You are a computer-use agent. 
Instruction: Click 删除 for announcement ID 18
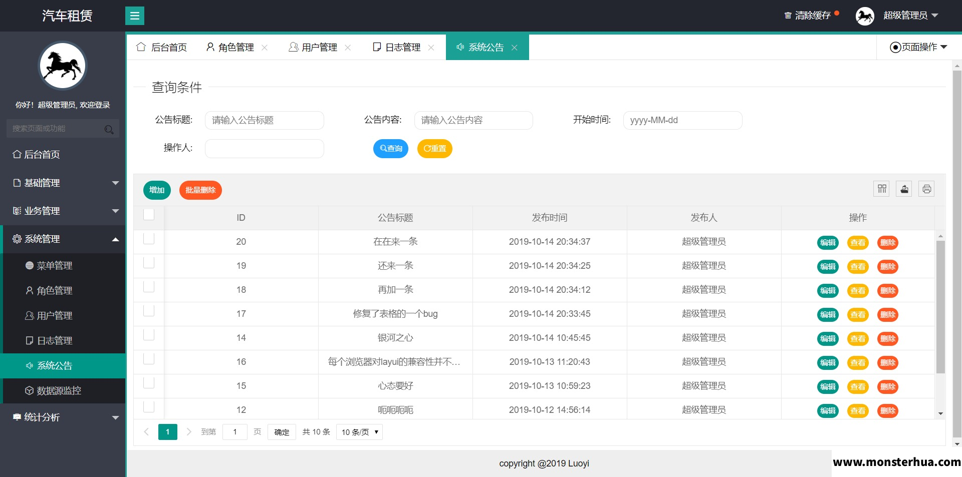888,291
